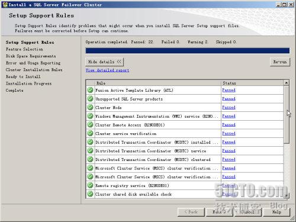Click the Re-run button

click(x=280, y=62)
